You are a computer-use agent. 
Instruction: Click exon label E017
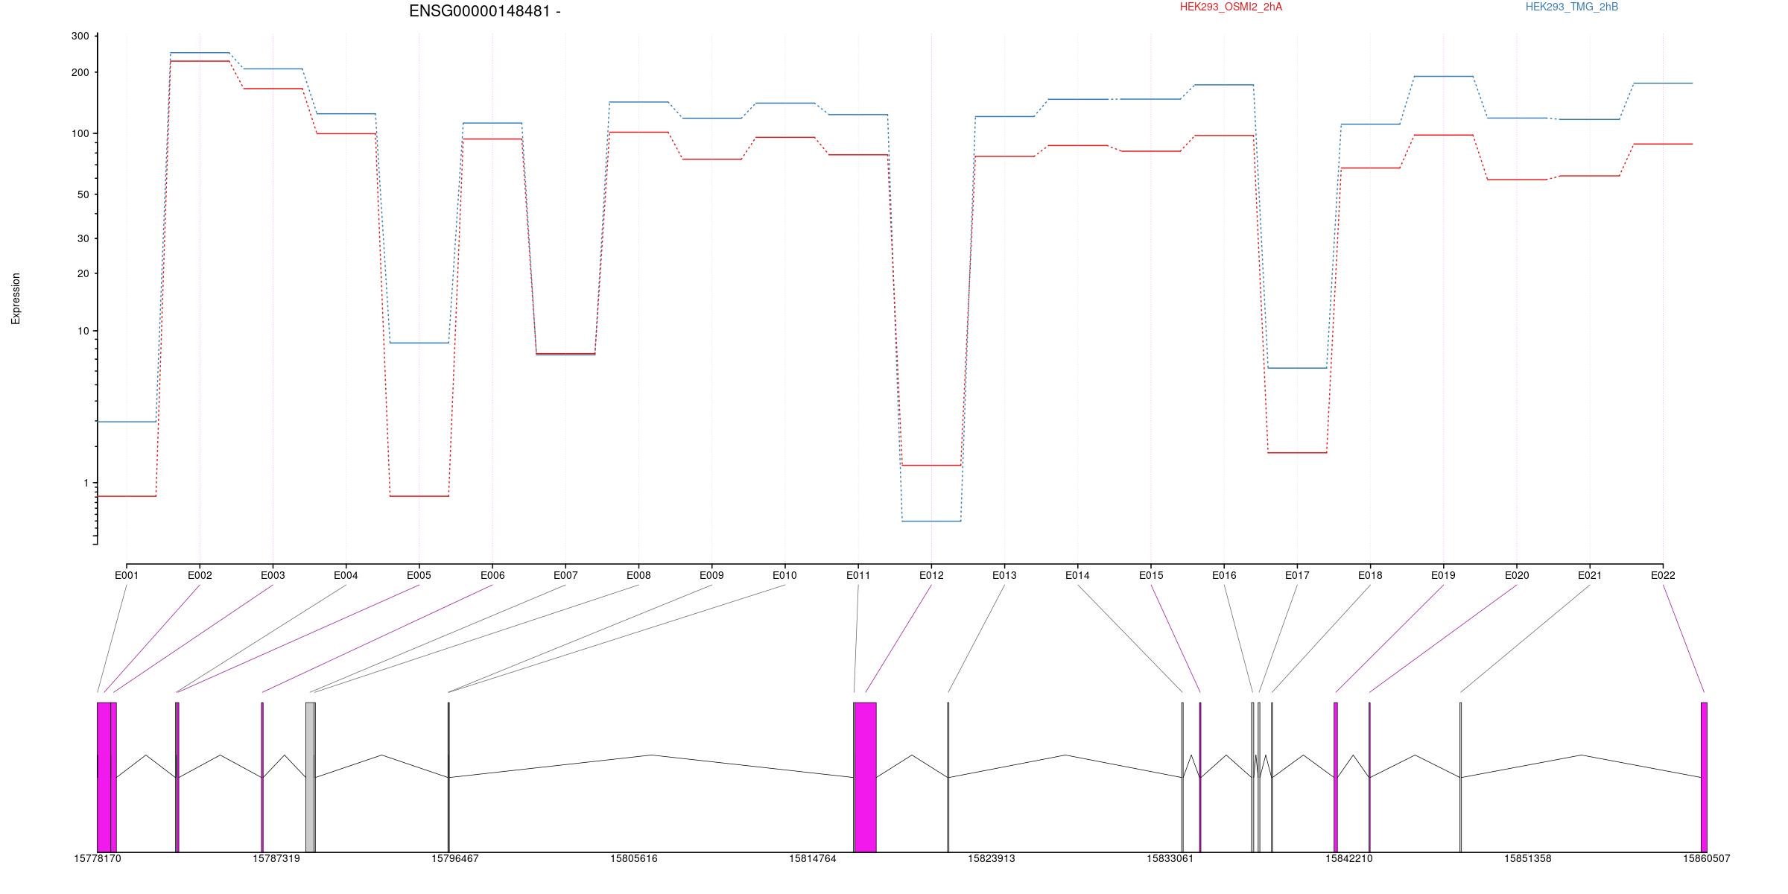tap(1297, 575)
